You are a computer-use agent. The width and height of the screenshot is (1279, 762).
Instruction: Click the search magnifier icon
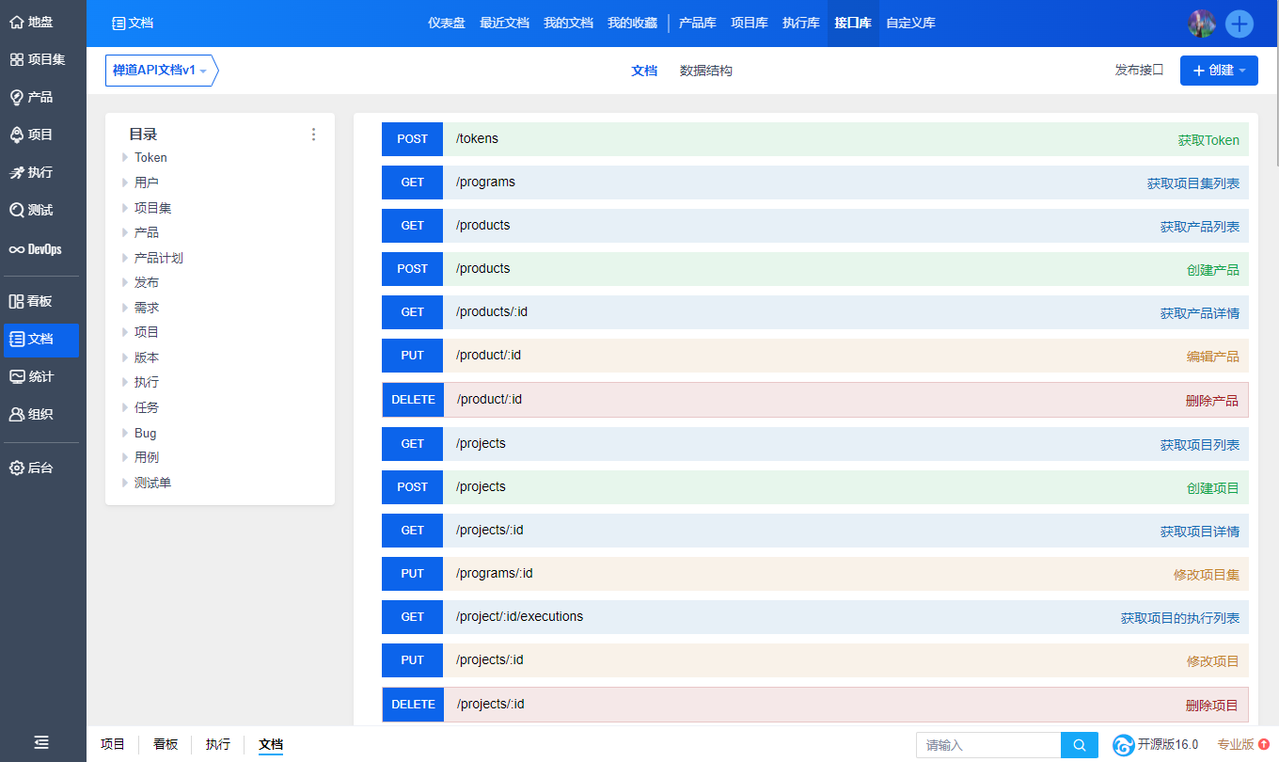pos(1079,744)
